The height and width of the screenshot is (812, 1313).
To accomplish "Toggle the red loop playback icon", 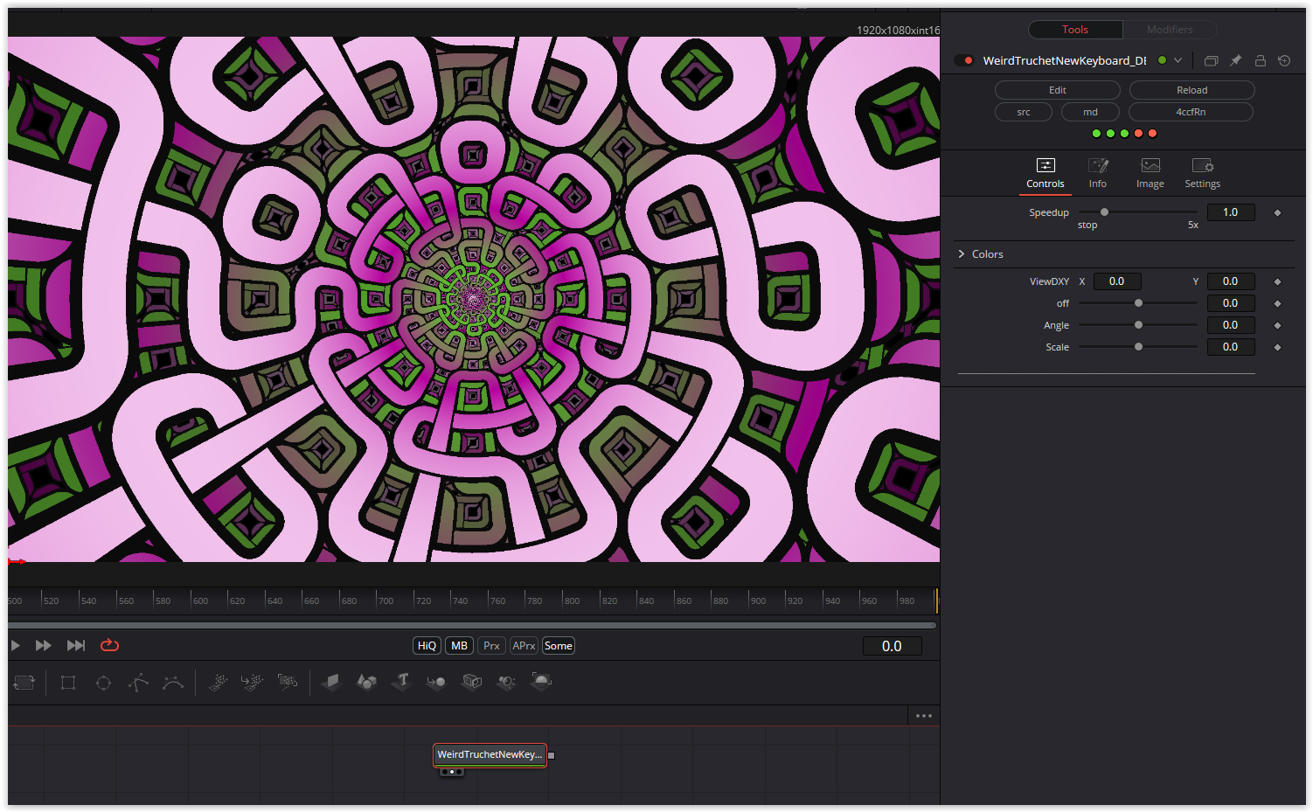I will click(x=109, y=646).
